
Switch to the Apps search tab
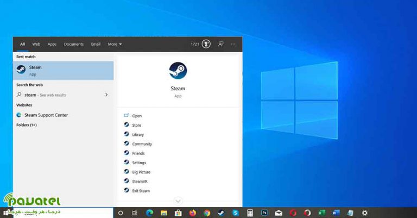click(x=52, y=44)
